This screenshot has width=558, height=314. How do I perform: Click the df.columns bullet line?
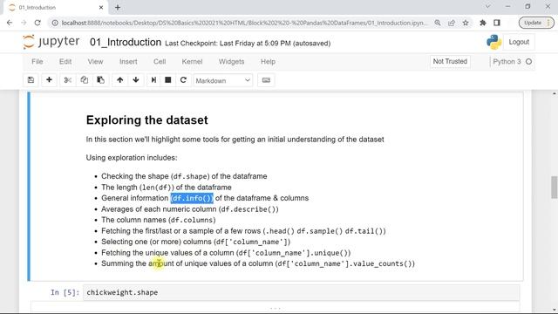(x=159, y=220)
